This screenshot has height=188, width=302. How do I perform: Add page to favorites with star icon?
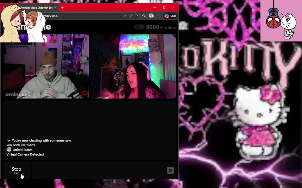131,16
